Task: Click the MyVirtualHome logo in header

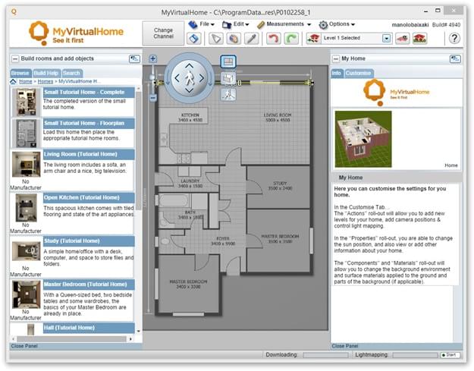Action: (76, 33)
